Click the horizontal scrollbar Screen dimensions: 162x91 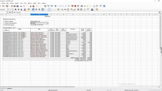coord(37,87)
